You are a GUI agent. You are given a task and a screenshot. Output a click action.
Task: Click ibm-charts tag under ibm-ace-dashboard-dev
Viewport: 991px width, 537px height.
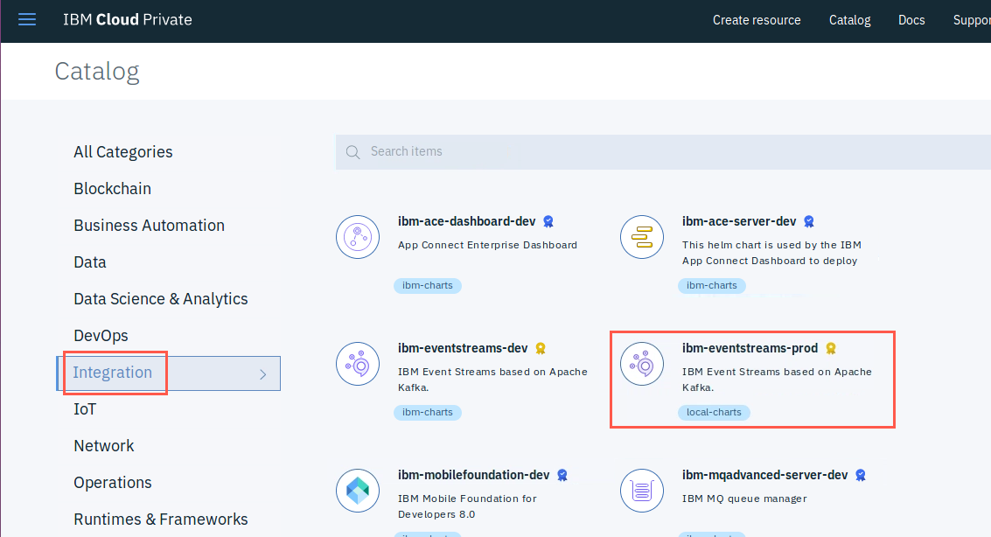pos(427,286)
